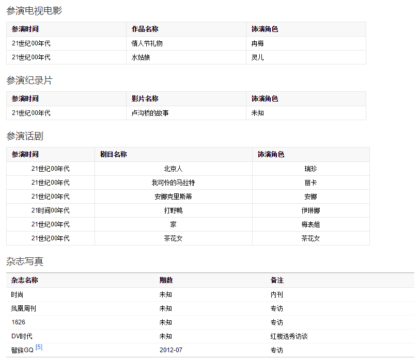Click the 安娜克里斯蒂 play title
The image size is (420, 362).
pyautogui.click(x=173, y=196)
